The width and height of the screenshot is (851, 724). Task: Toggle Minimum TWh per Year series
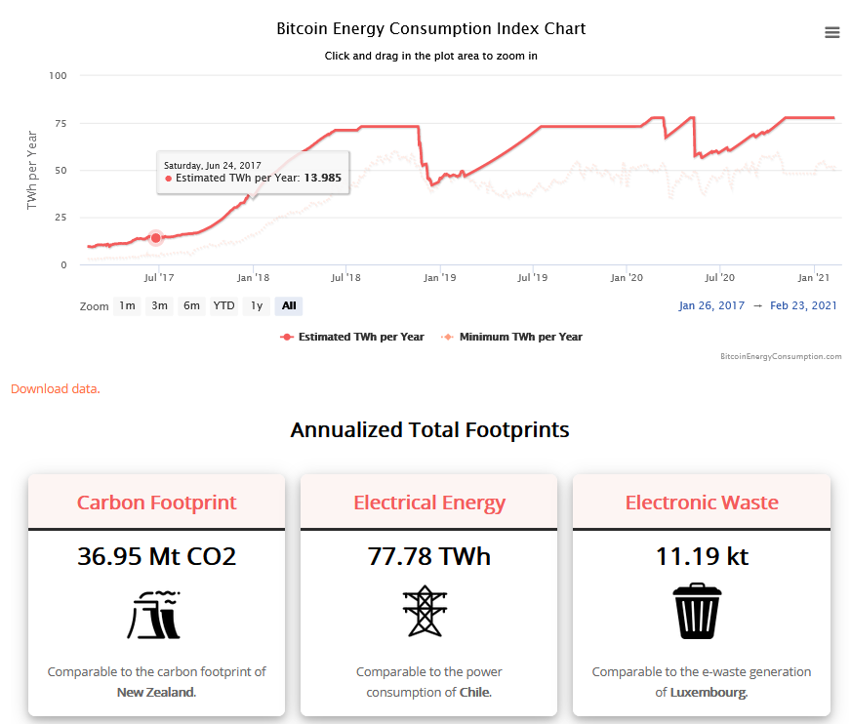click(512, 337)
